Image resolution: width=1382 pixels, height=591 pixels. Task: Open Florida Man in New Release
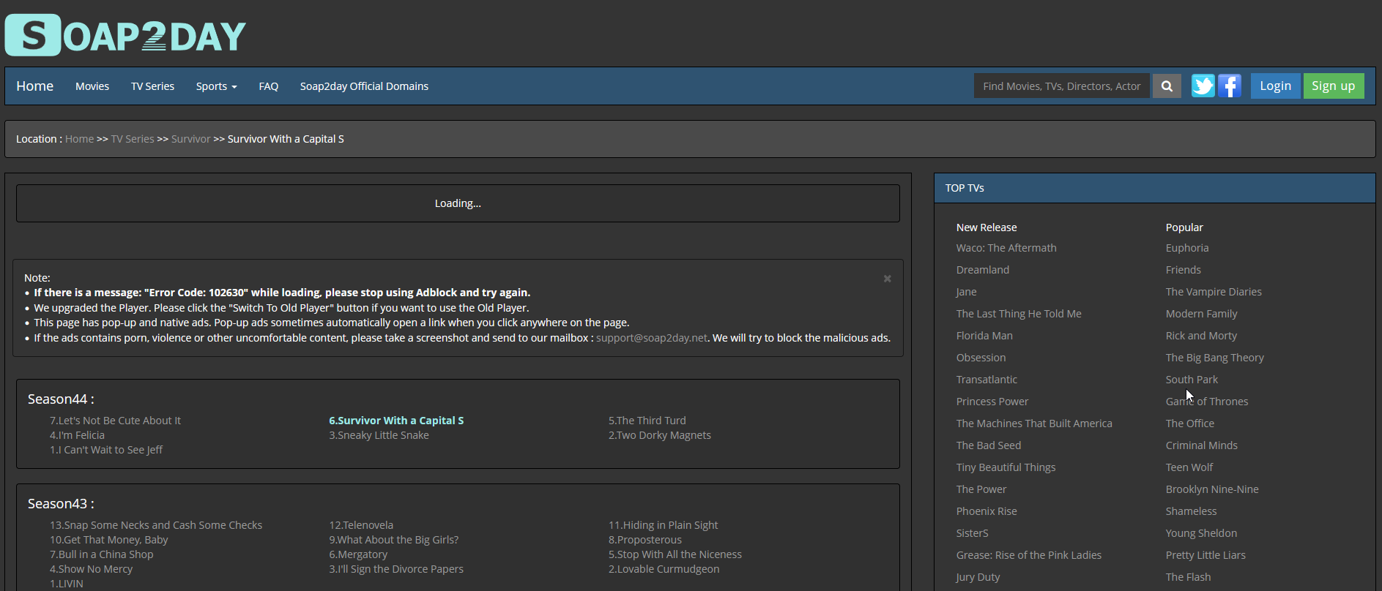tap(984, 336)
